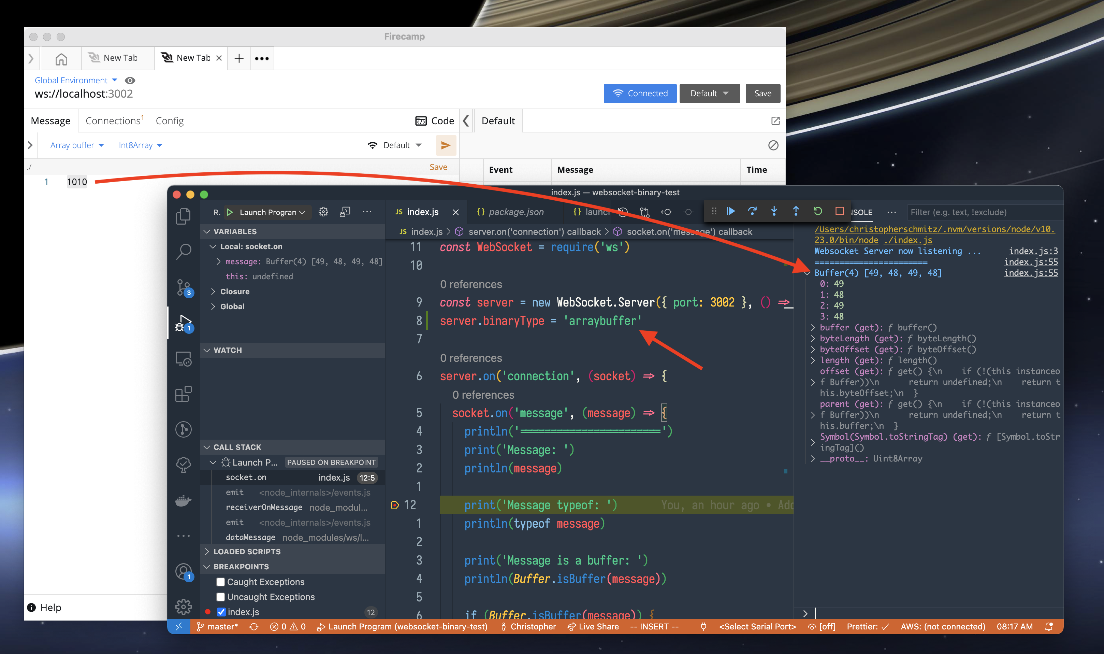Screen dimensions: 1104x654
Task: Stop the running debug session
Action: coord(839,212)
